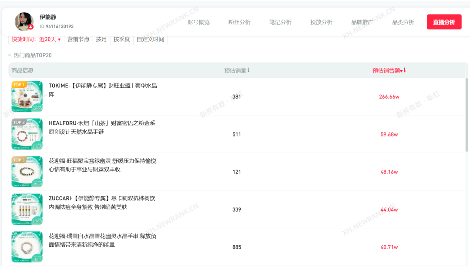This screenshot has height=266, width=470.
Task: Click the product list vertical scrollbar
Action: [467, 115]
